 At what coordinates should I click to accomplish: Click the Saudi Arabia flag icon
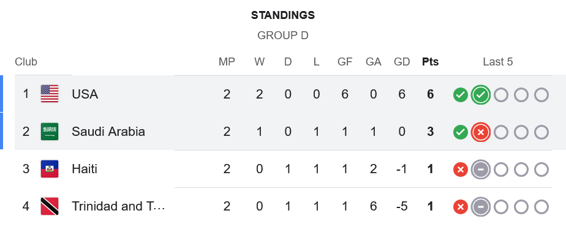[50, 132]
